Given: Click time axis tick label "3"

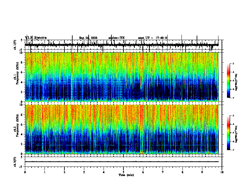Looking at the screenshot, I should tap(84, 172).
